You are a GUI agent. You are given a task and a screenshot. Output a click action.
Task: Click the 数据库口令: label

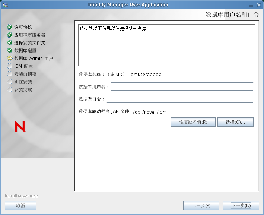pos(92,99)
